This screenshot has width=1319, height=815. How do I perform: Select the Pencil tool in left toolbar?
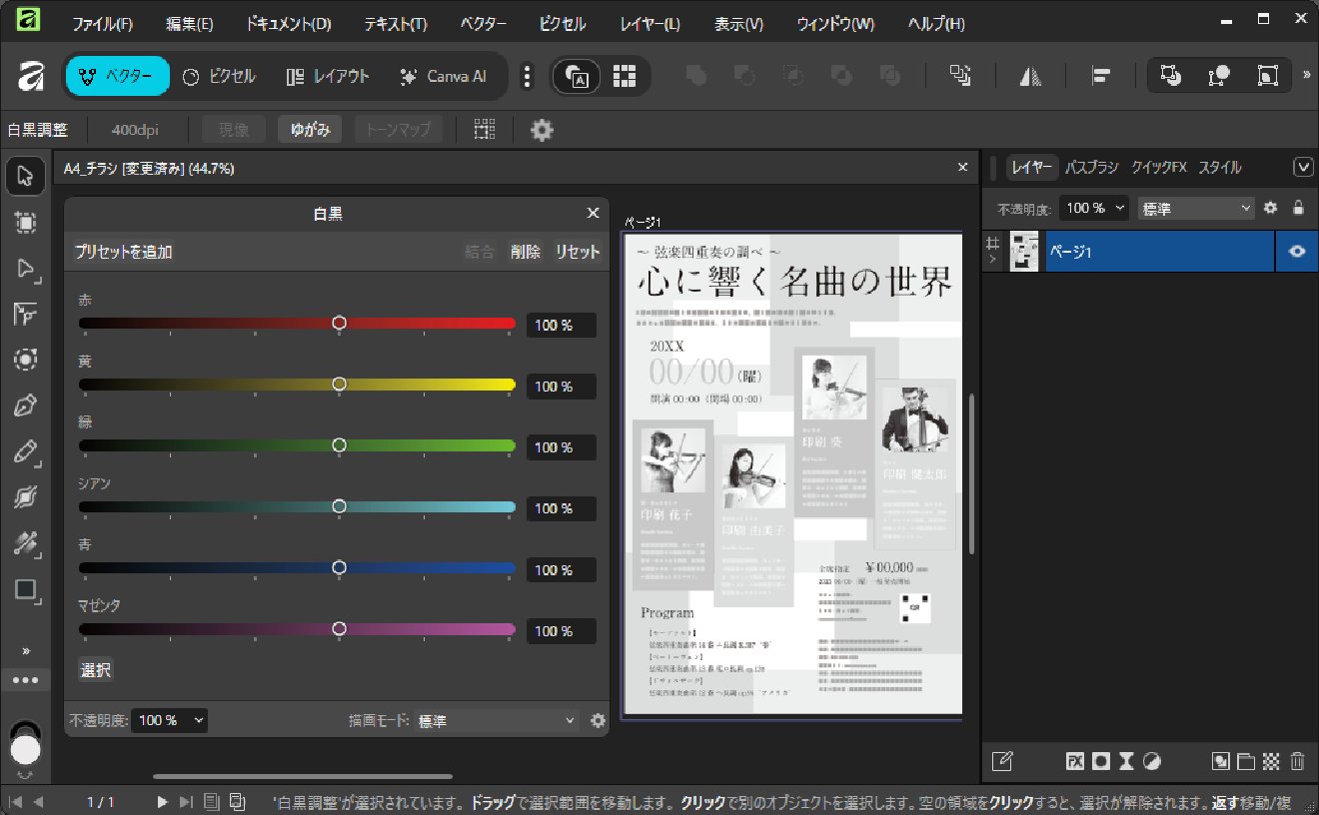pos(25,452)
